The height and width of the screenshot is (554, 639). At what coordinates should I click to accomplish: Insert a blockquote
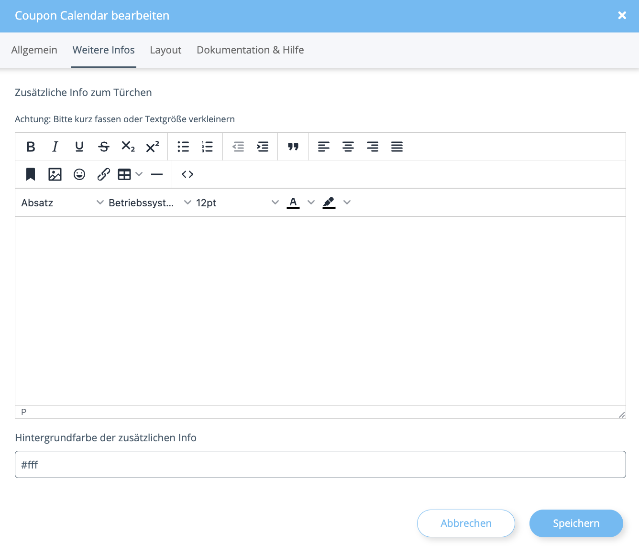point(293,147)
